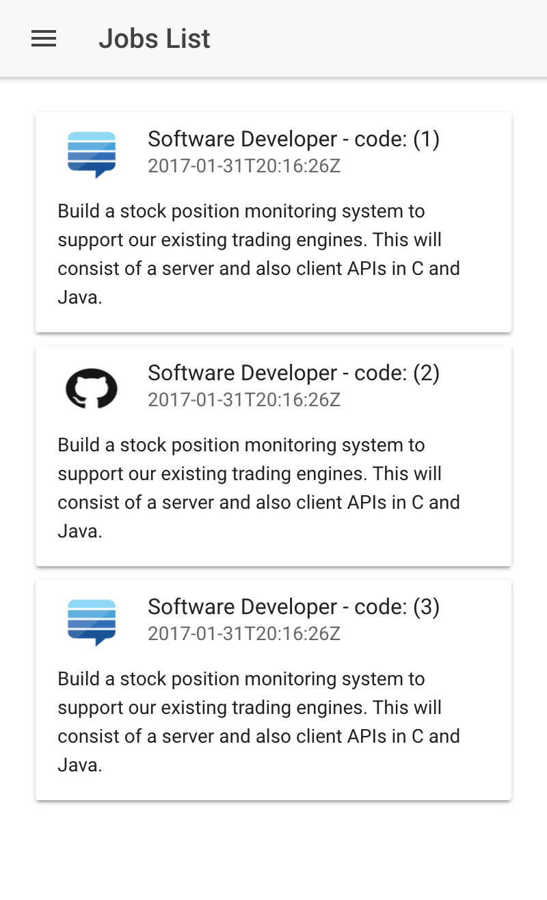Click the Jobs List header title
Viewport: 547px width, 900px height.
point(155,38)
